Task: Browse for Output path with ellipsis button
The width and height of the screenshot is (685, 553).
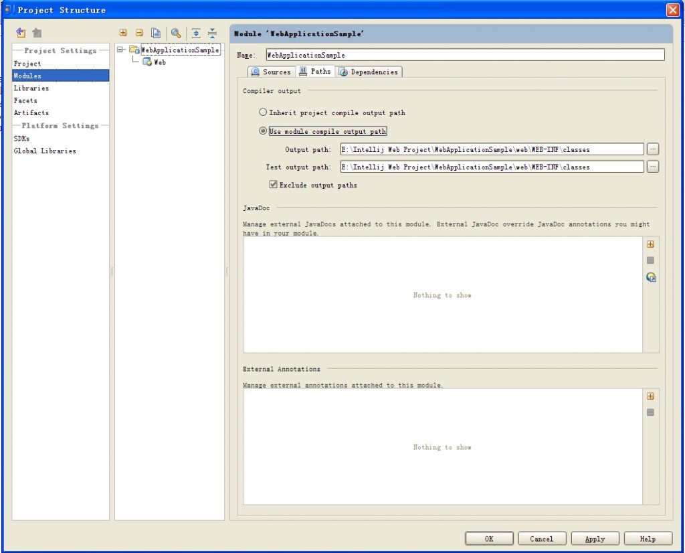Action: coord(652,149)
